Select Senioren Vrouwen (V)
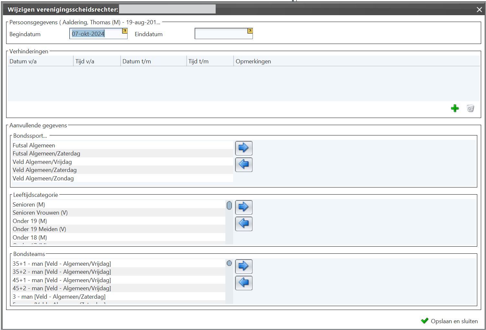The image size is (486, 330). pos(118,213)
